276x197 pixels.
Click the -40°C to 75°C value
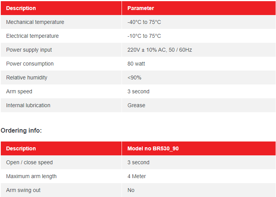(144, 22)
